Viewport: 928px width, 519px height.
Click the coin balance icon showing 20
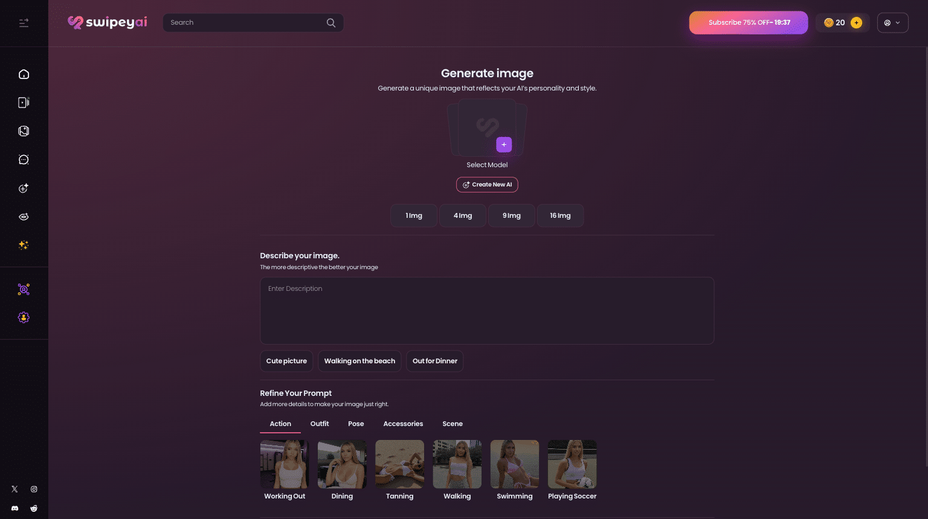829,23
